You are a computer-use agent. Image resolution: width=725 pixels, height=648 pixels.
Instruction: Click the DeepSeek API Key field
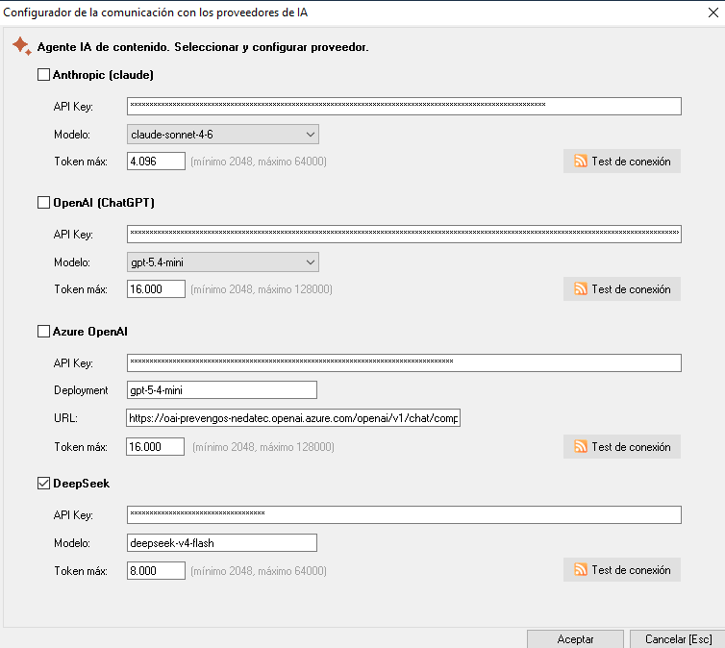click(404, 515)
